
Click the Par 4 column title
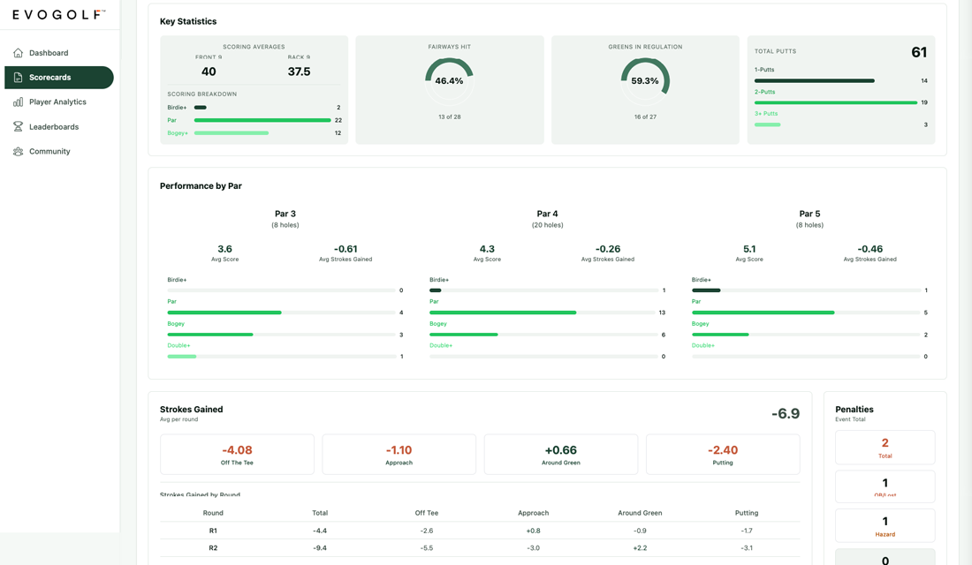(547, 214)
